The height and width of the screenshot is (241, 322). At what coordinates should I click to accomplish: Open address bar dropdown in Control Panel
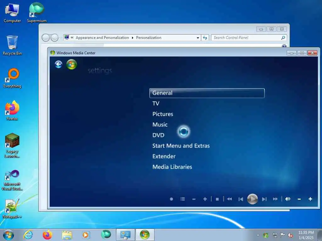coord(198,38)
